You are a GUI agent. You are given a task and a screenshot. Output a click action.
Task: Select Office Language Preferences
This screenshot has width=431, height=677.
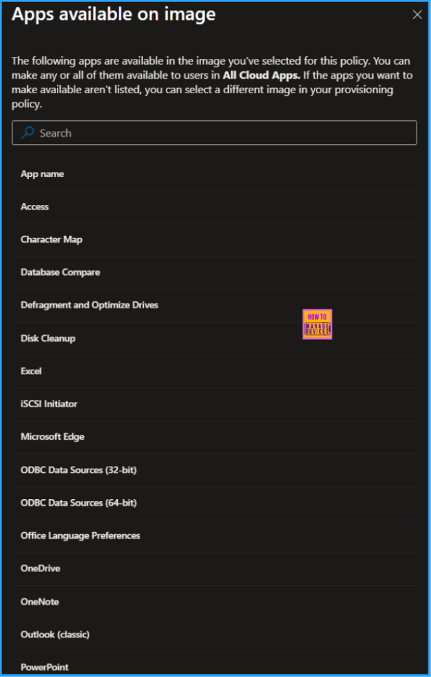80,536
